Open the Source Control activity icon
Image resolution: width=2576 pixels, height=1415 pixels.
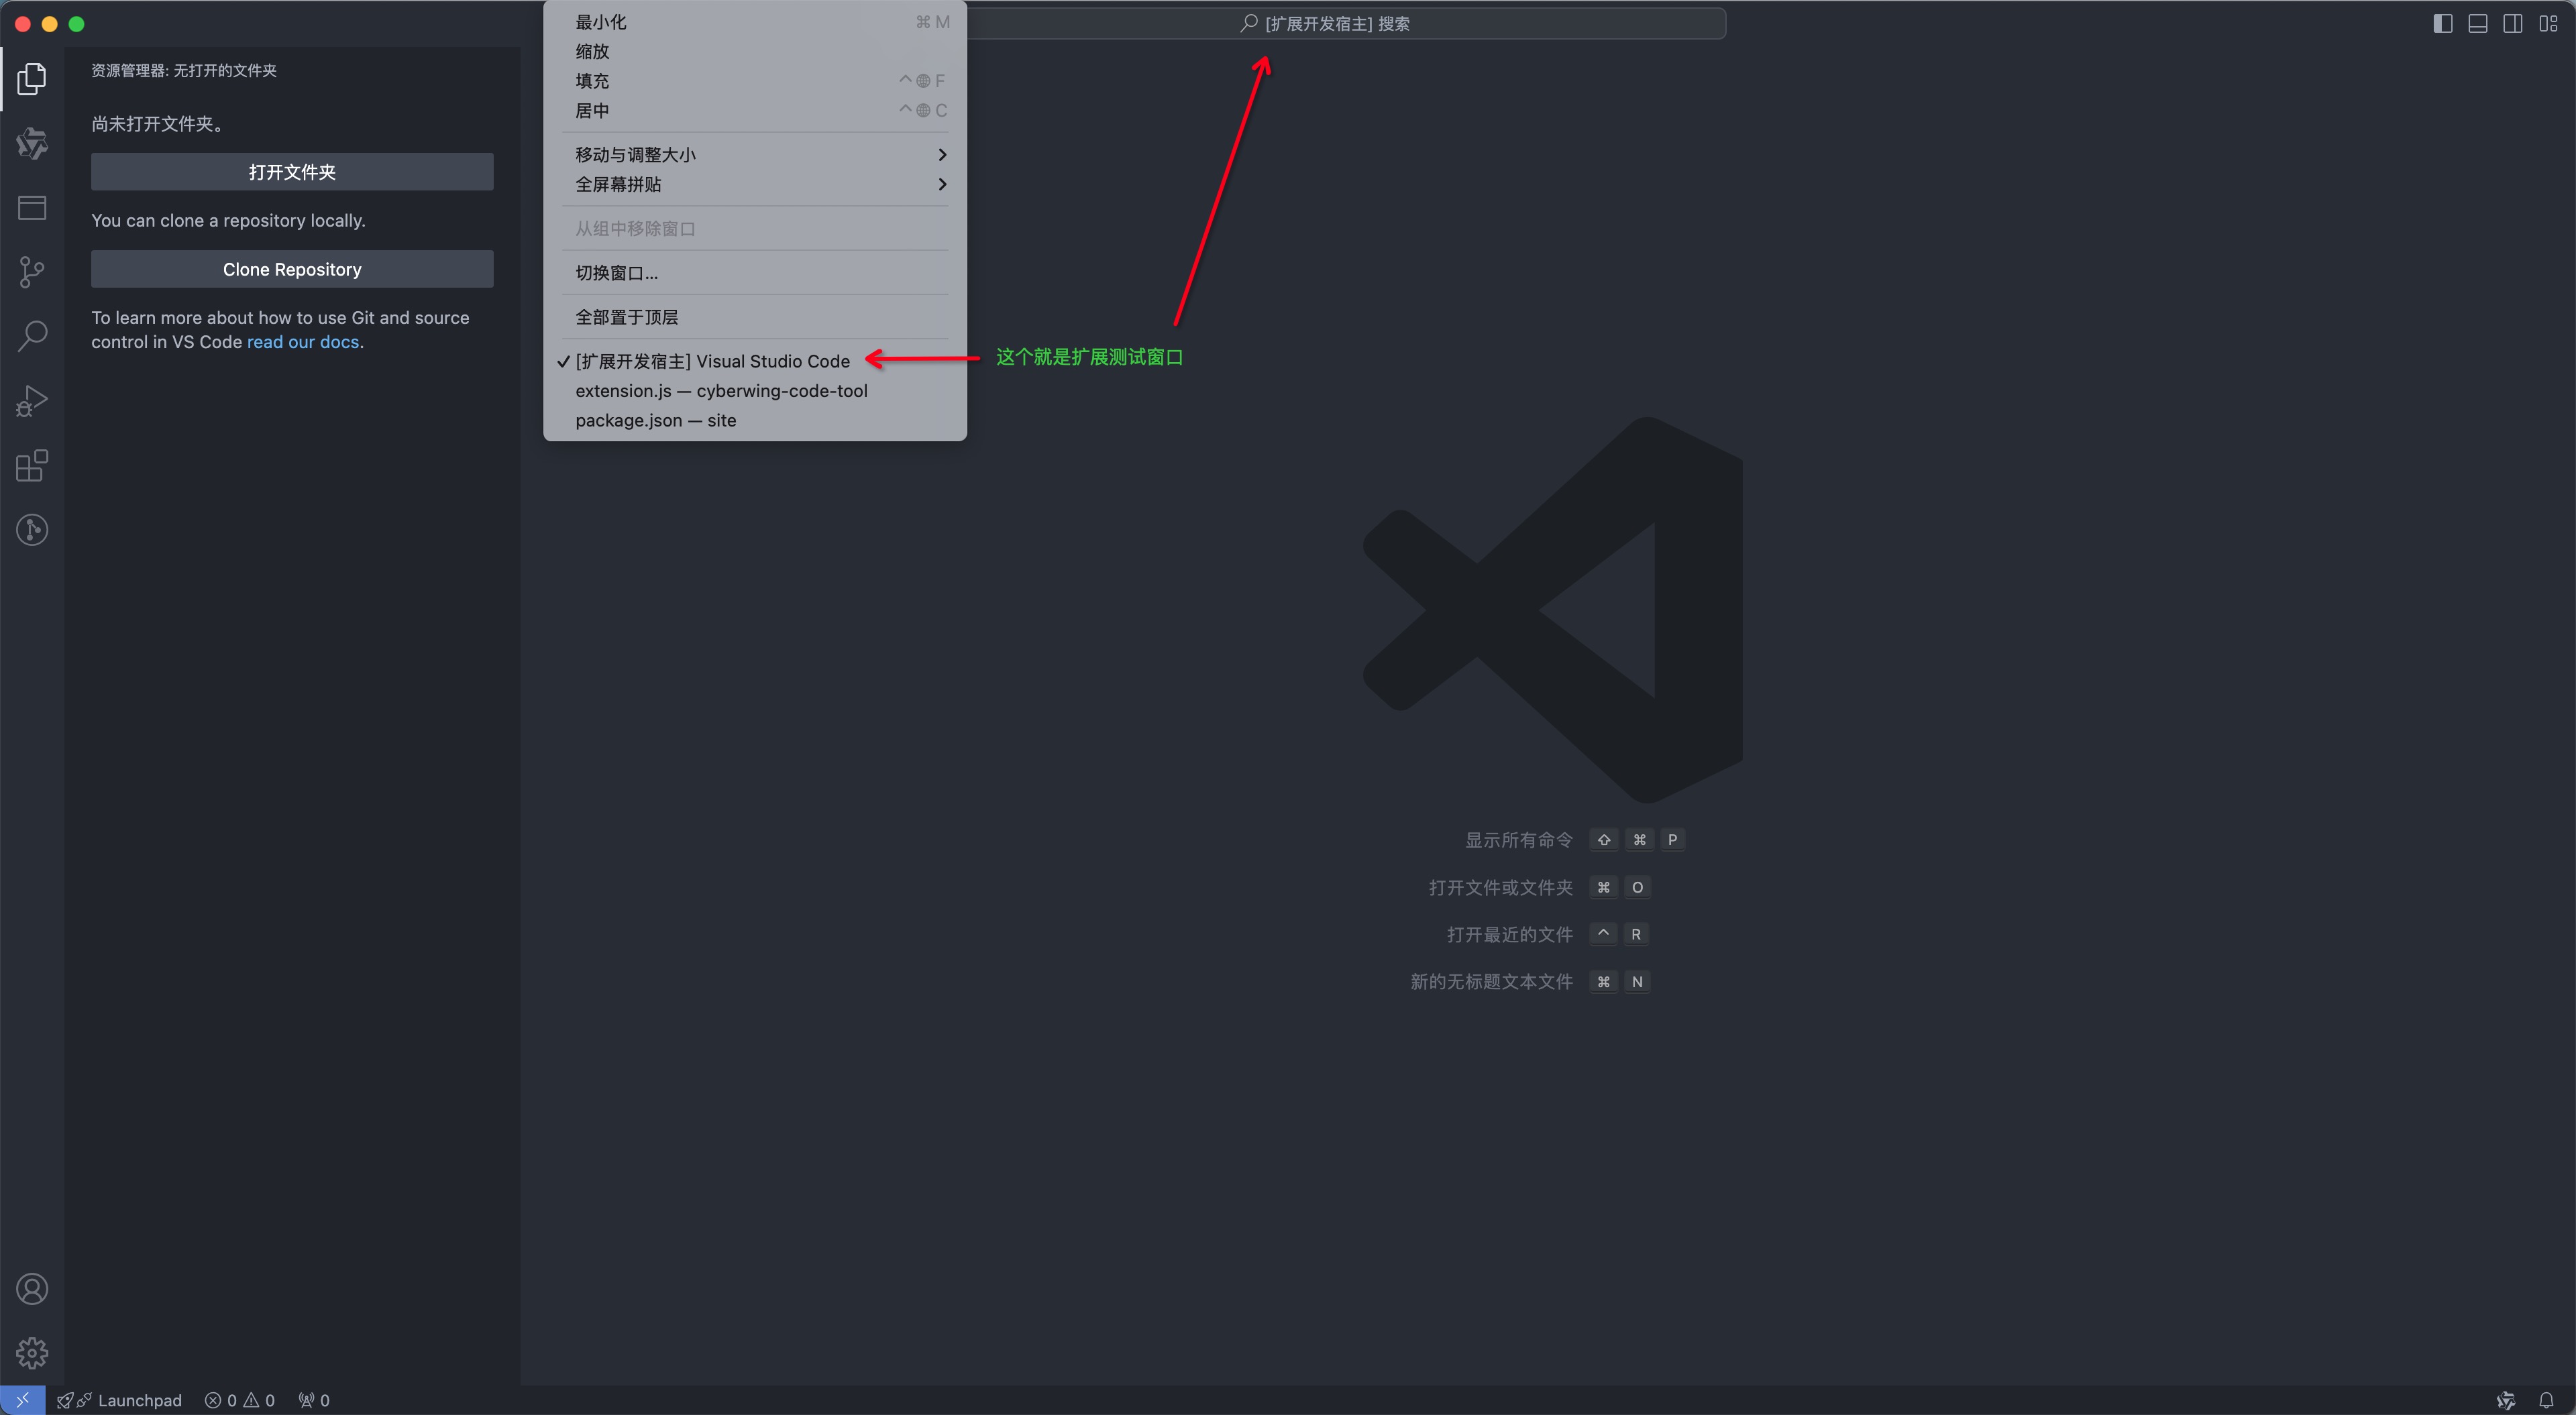[x=32, y=272]
